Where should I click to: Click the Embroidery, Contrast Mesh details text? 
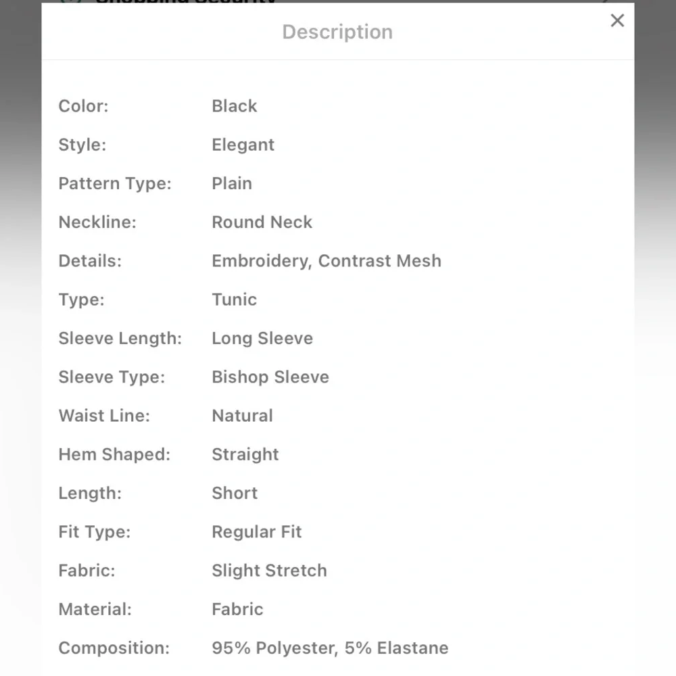click(x=327, y=261)
